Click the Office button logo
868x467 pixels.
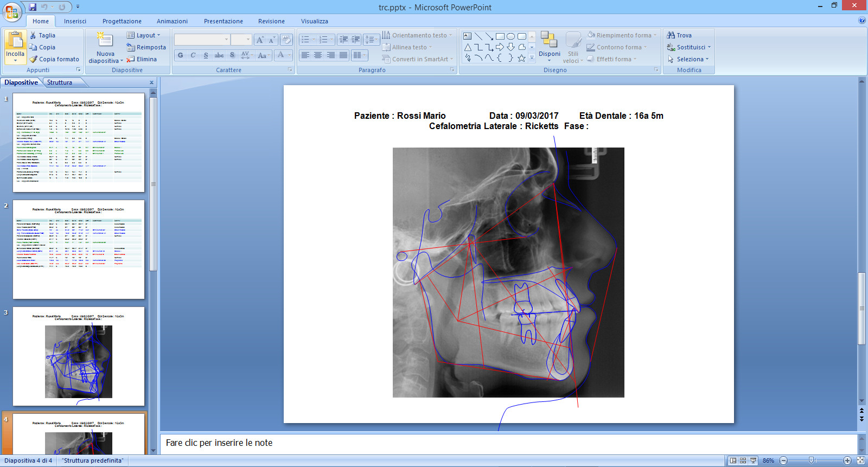(12, 11)
